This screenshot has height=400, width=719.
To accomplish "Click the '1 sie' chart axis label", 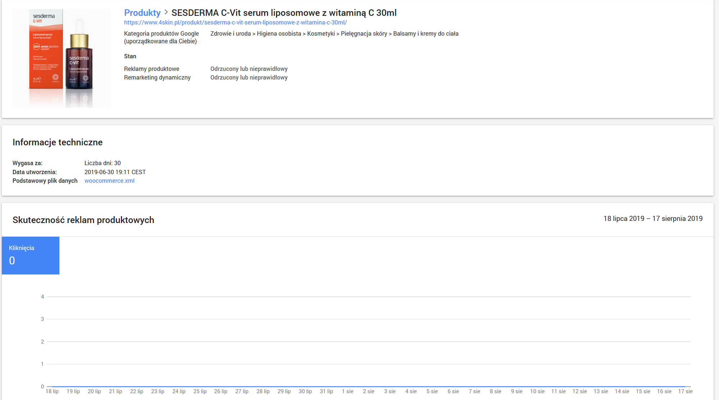I will point(348,391).
